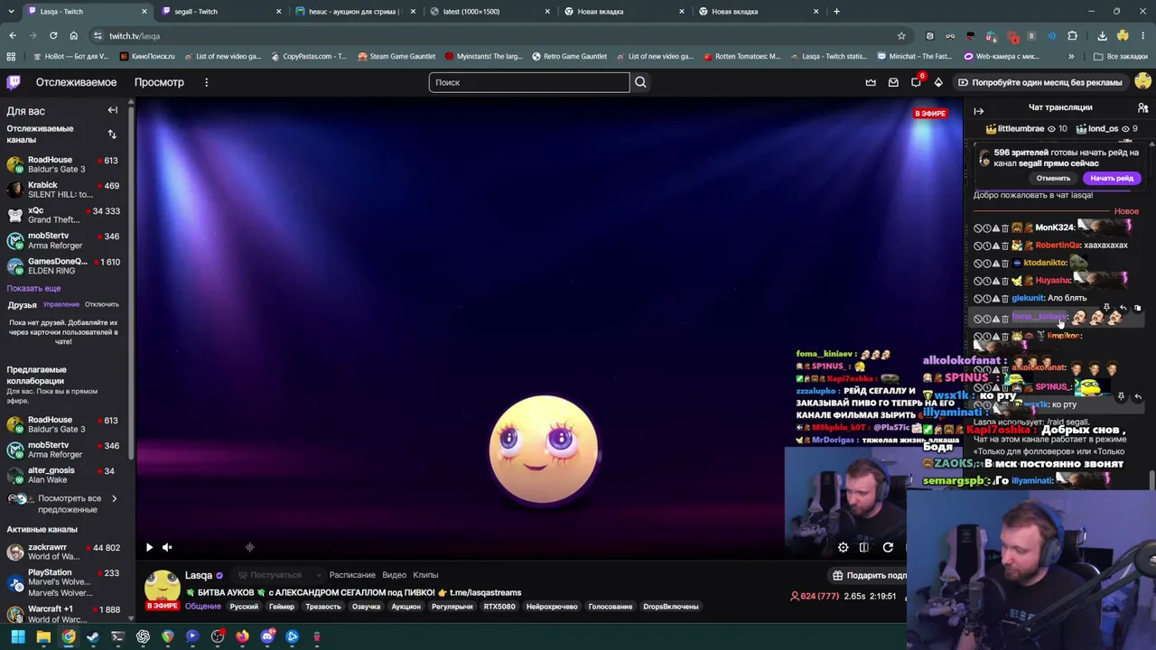The image size is (1156, 650).
Task: Open the 'Клипы' channel link
Action: [x=425, y=575]
